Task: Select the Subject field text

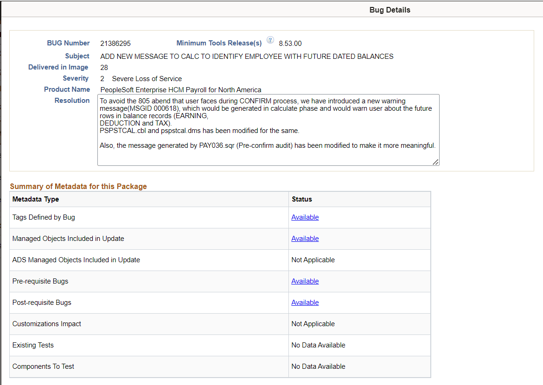Action: [x=247, y=56]
